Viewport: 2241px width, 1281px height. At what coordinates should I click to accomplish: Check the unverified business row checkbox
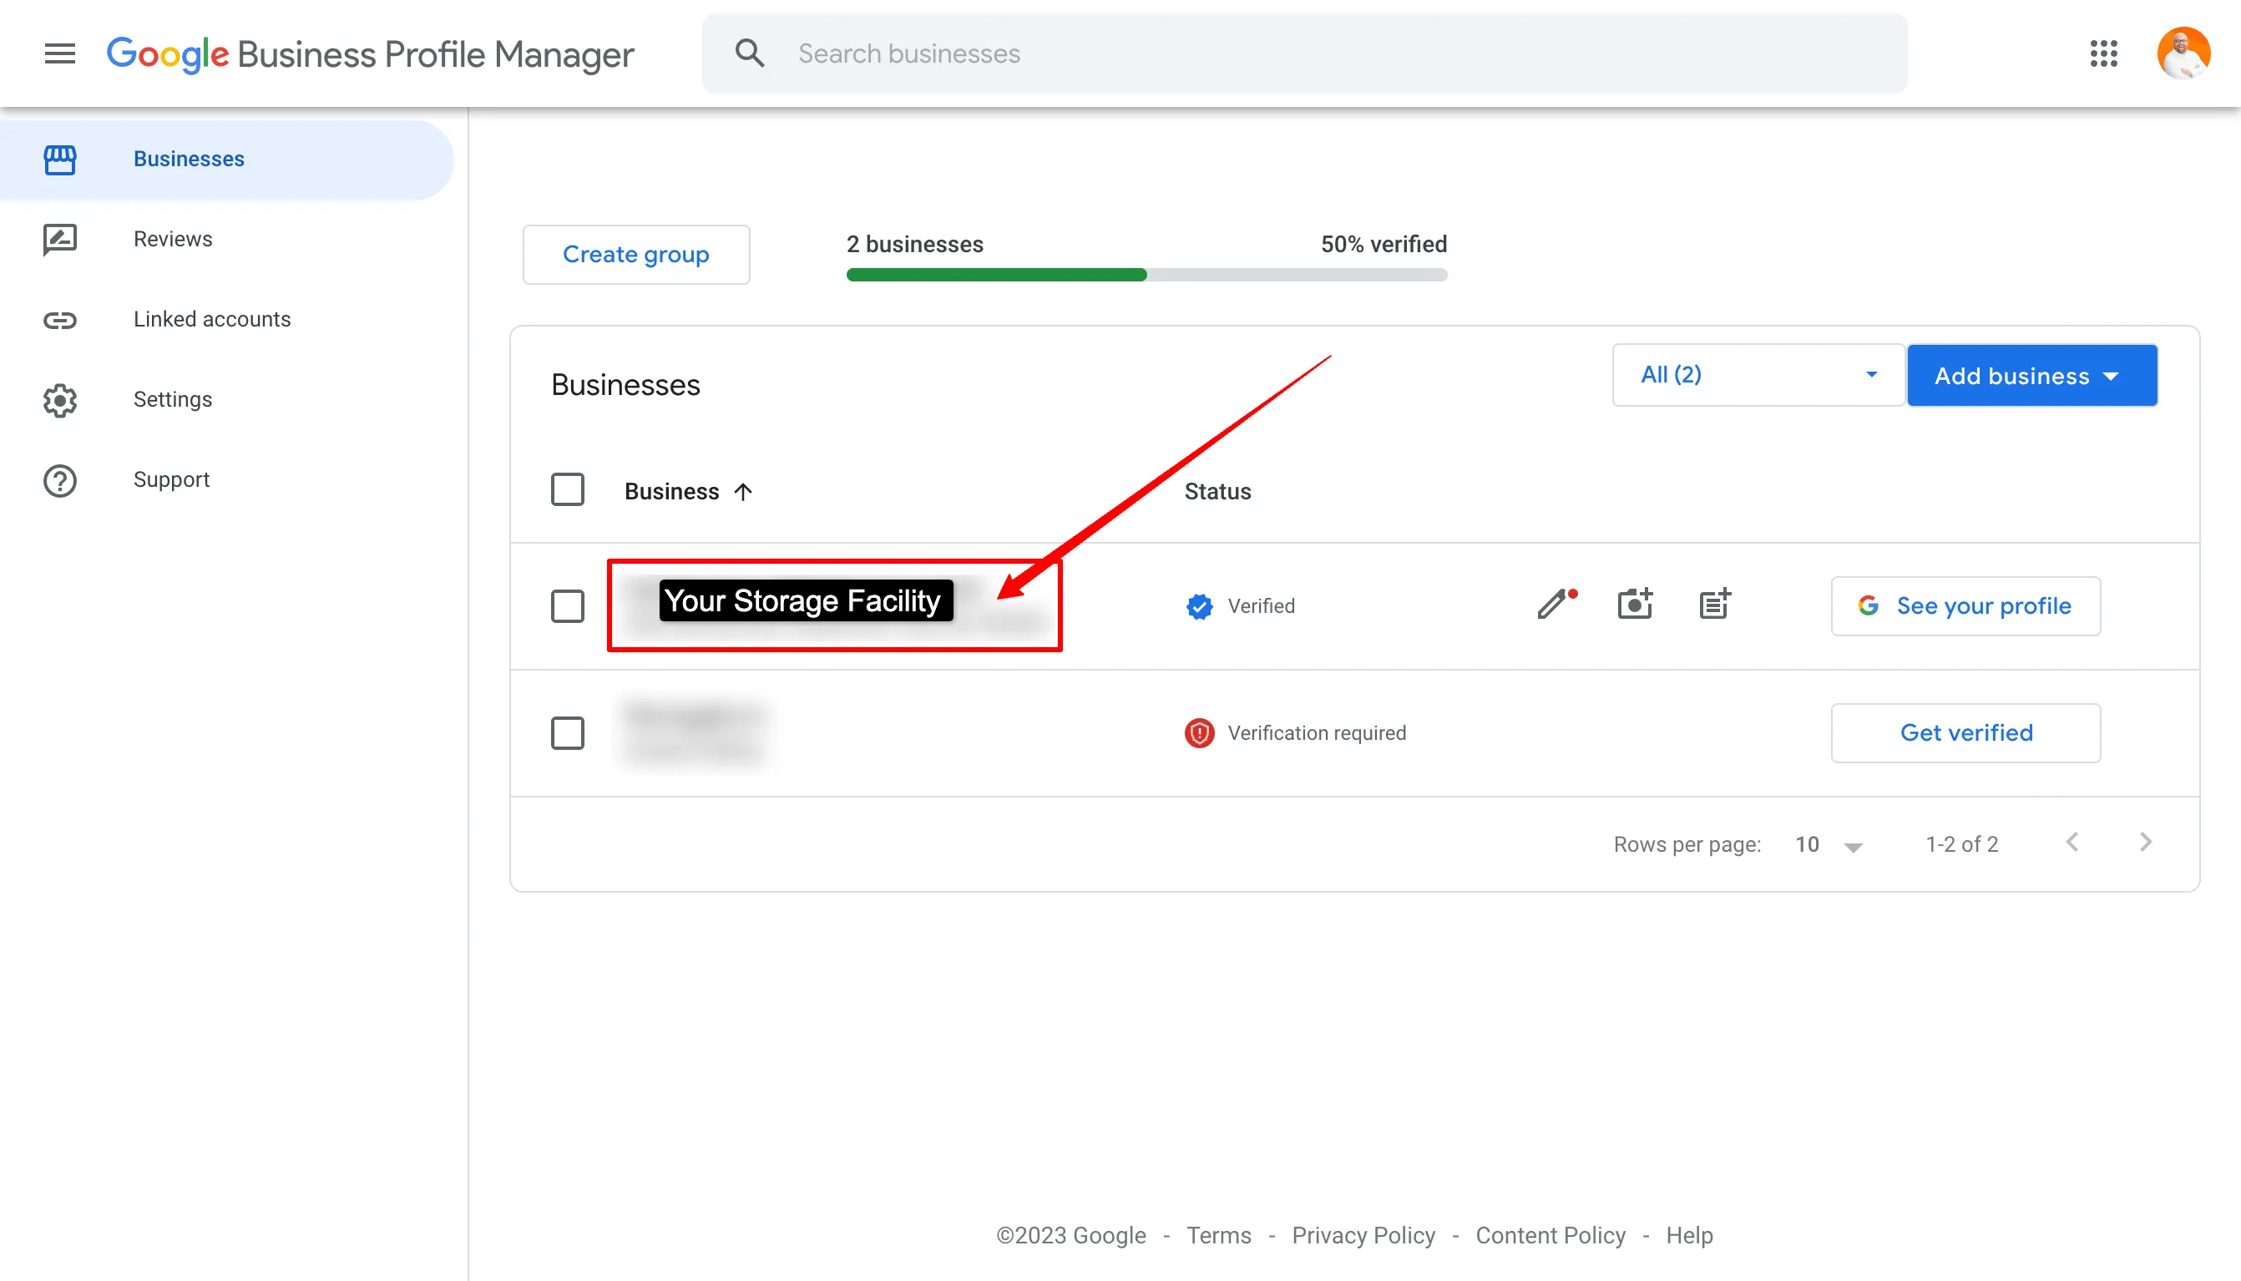(x=567, y=733)
